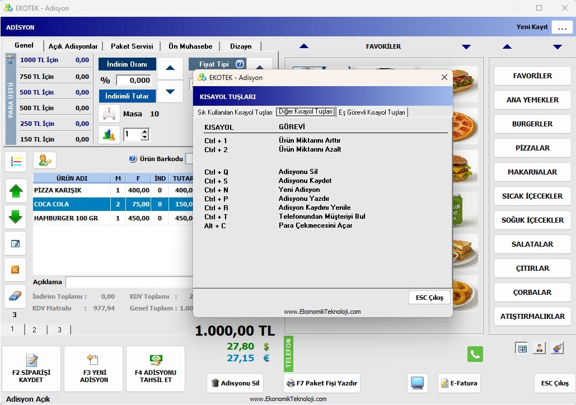Switch to order page tab 2
The height and width of the screenshot is (405, 576).
35,329
